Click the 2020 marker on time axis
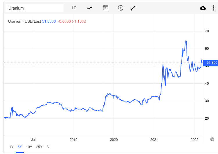Screen dimensions: 218x154 click(x=113, y=139)
